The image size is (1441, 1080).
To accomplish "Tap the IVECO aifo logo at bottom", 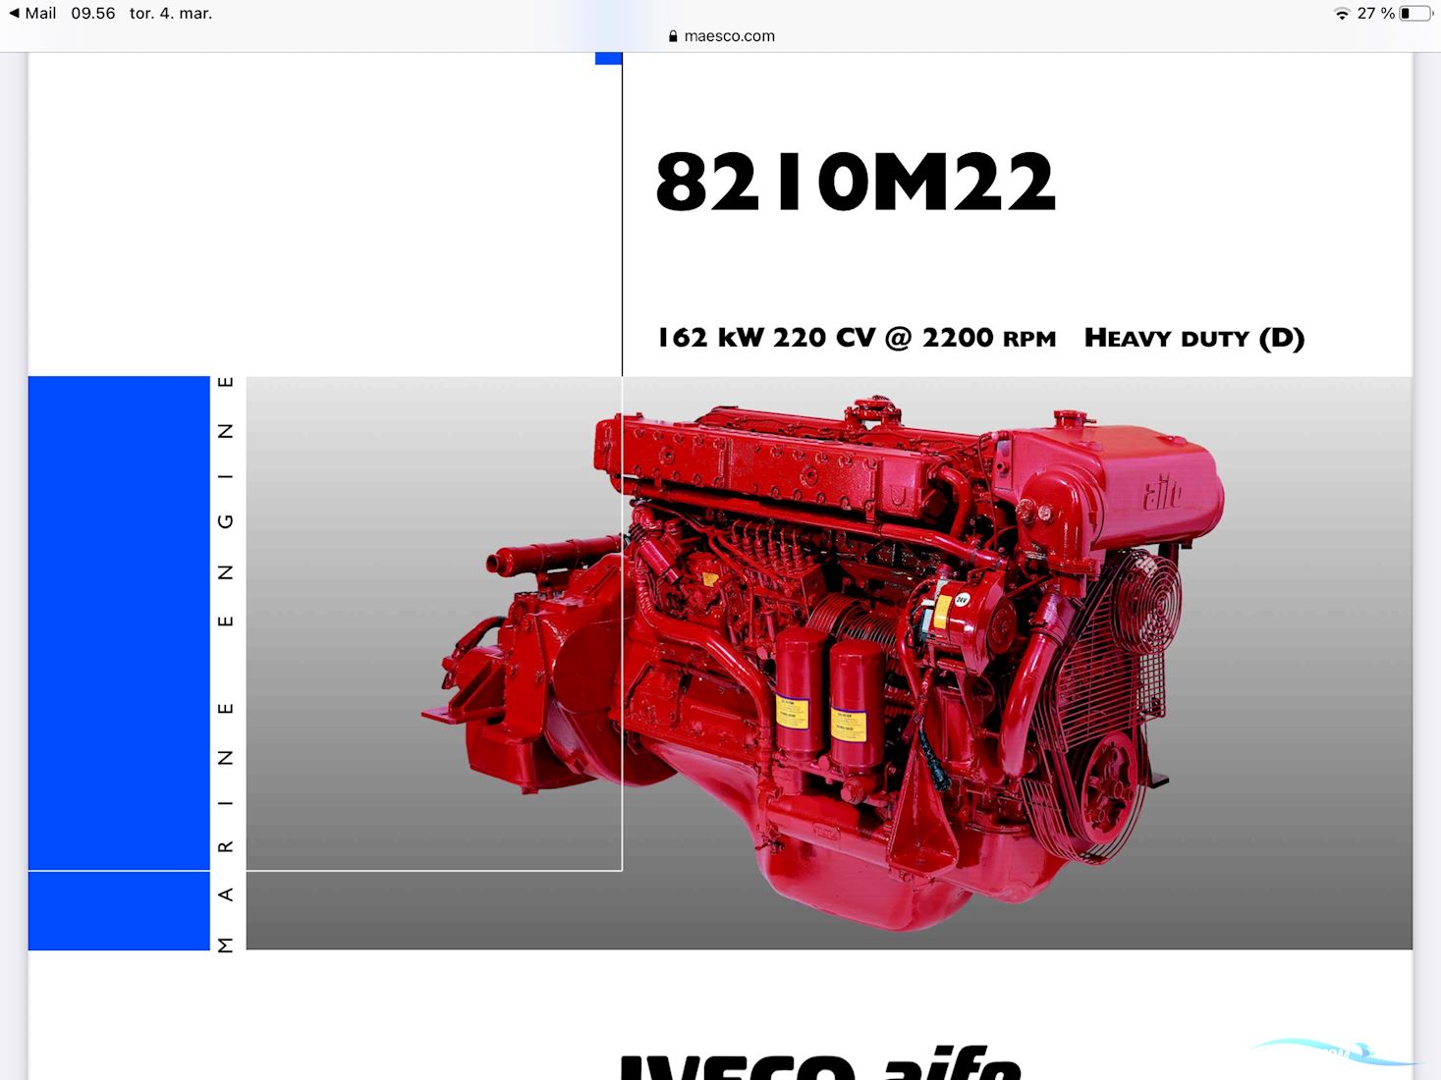I will tap(821, 1064).
